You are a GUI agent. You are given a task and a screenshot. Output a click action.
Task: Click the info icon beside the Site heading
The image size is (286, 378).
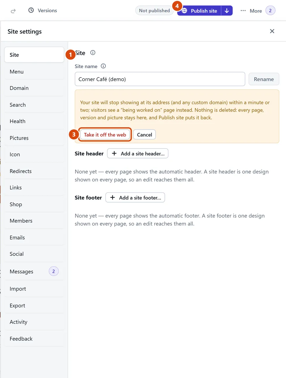(93, 53)
